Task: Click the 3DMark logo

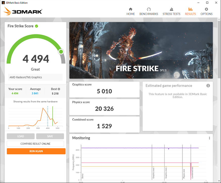Action: click(x=23, y=11)
